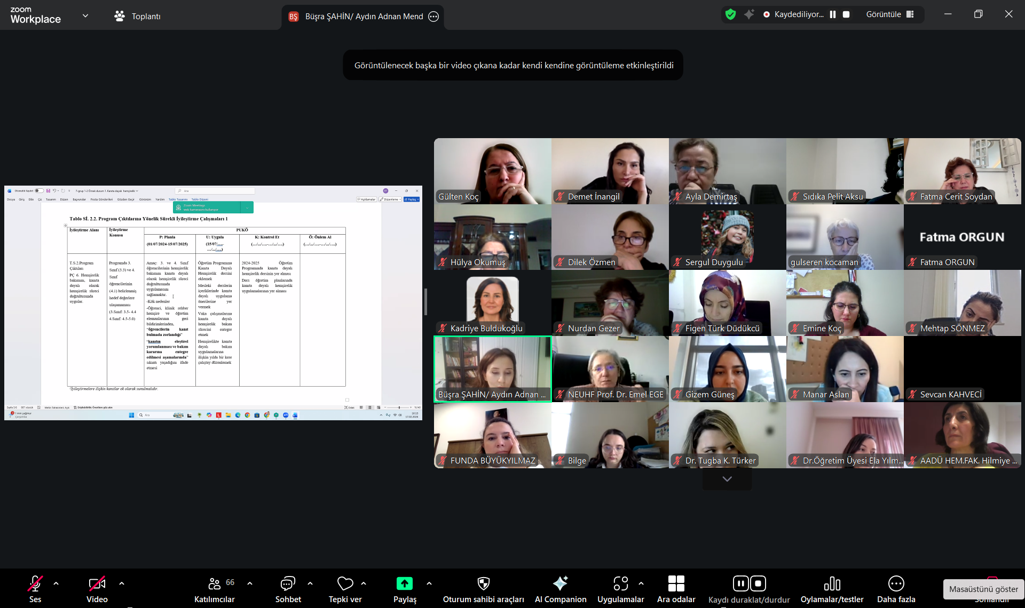Click the green encryption shield icon

tap(730, 14)
